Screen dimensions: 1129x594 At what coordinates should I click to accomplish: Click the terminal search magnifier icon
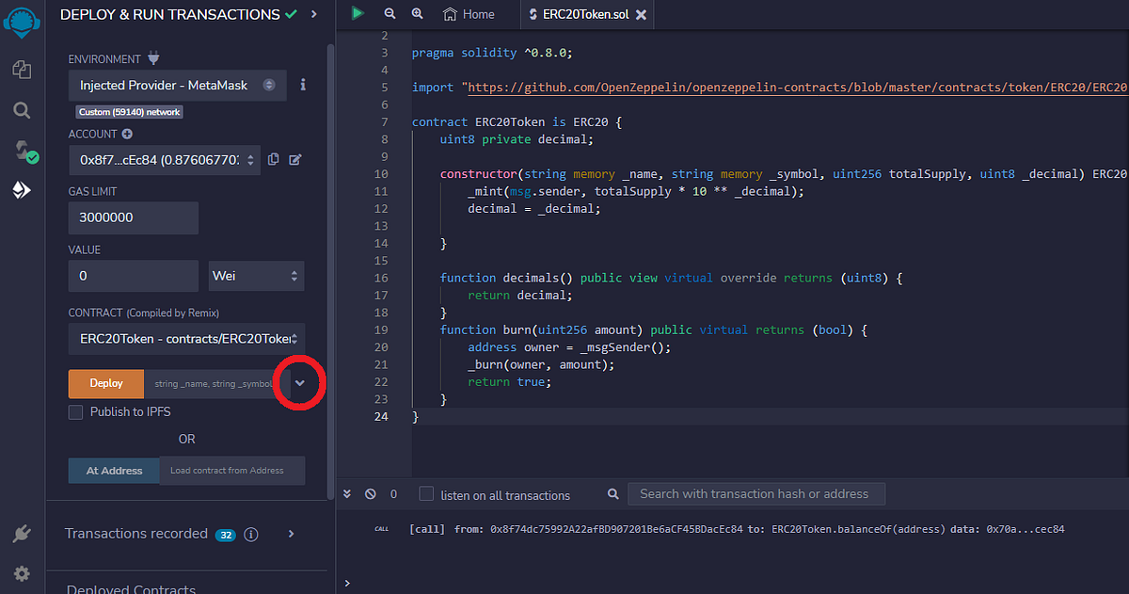click(x=612, y=493)
